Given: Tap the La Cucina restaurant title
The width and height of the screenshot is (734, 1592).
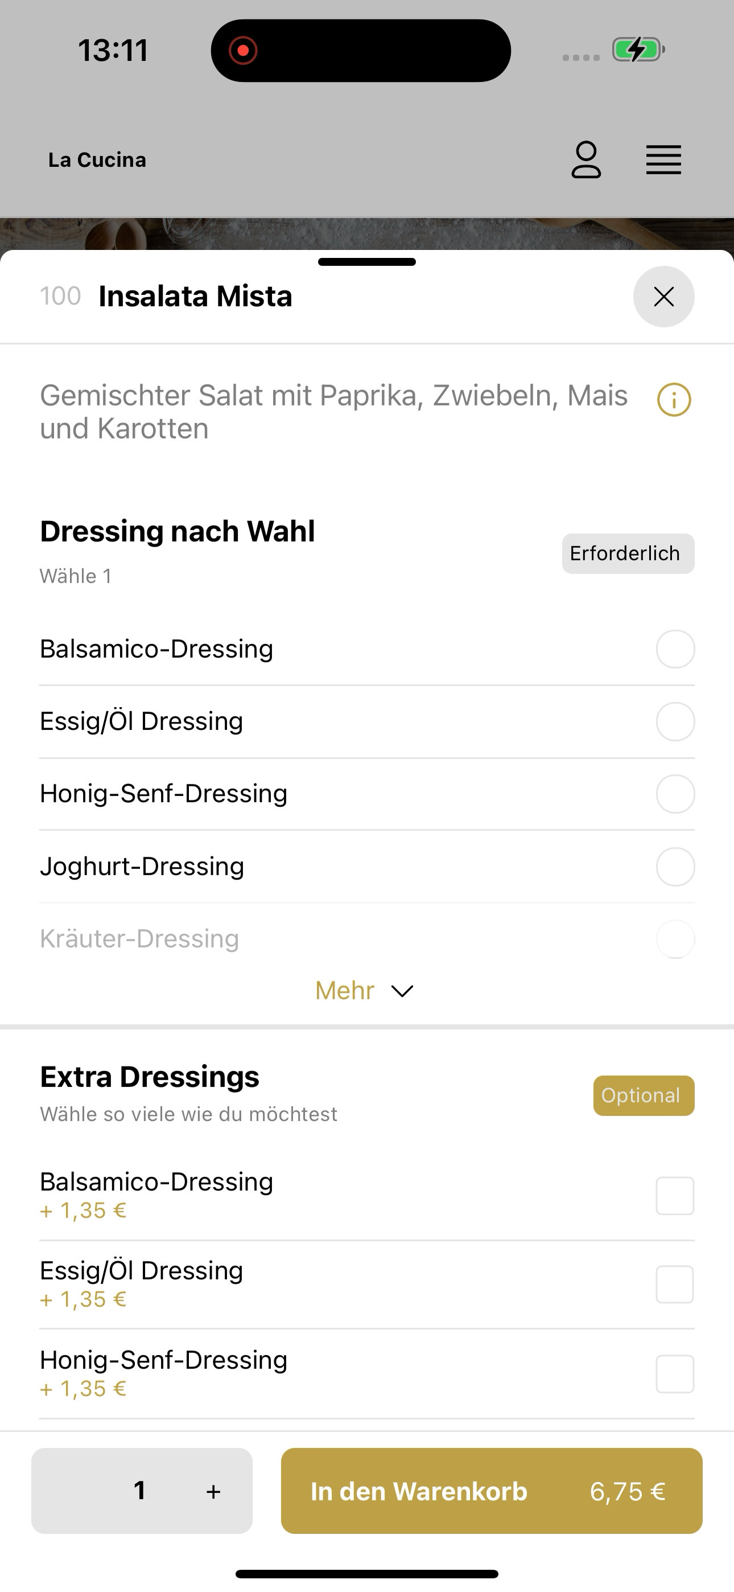Looking at the screenshot, I should point(97,160).
